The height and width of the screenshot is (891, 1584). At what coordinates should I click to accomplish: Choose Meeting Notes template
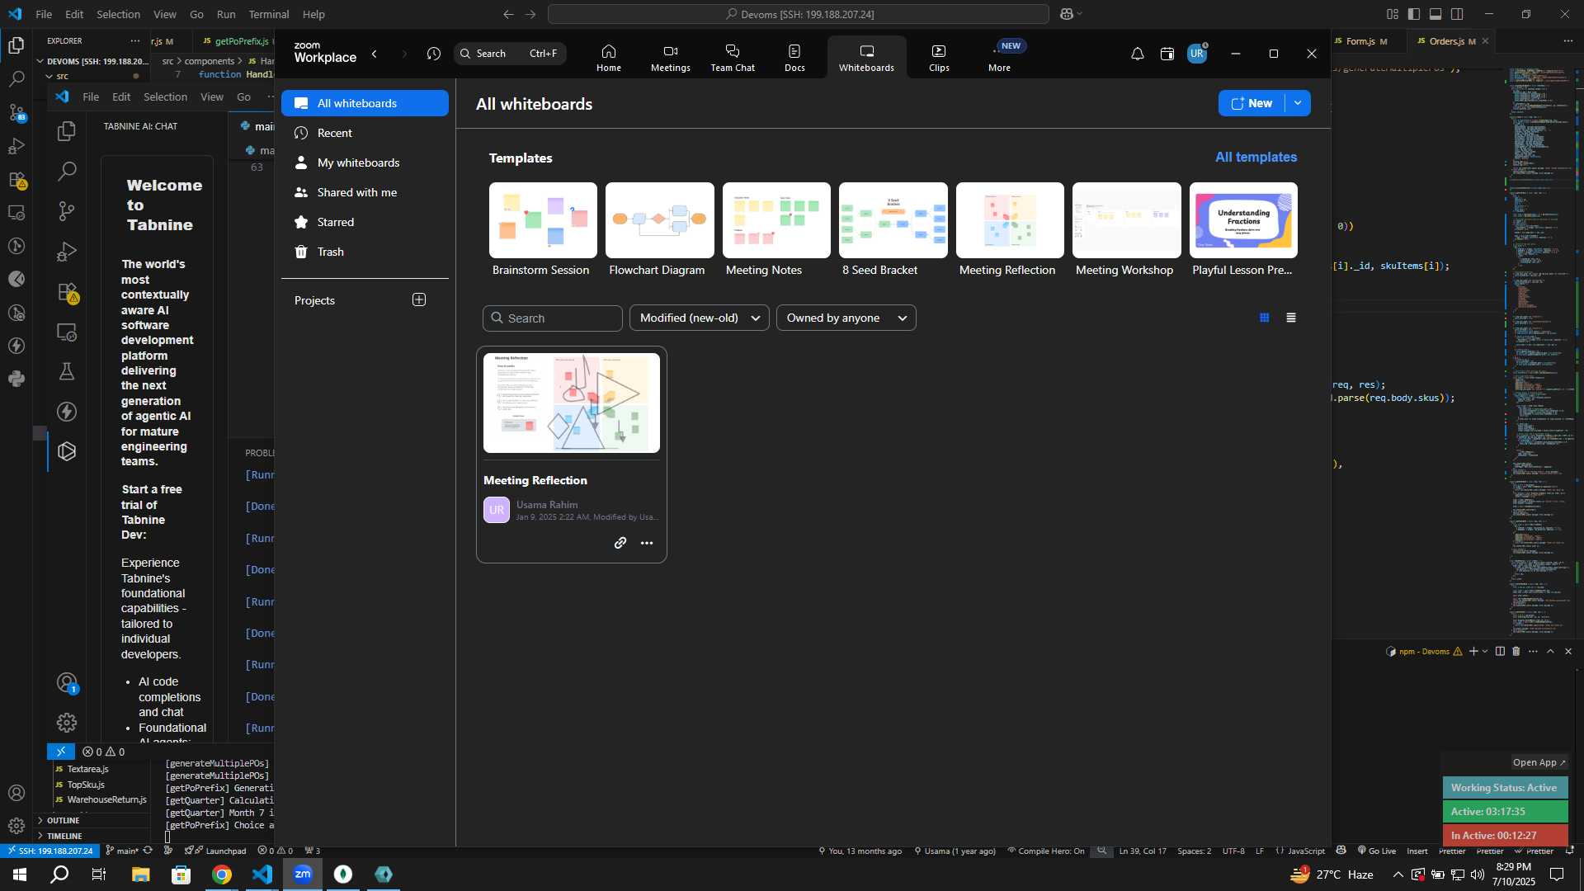pyautogui.click(x=775, y=230)
